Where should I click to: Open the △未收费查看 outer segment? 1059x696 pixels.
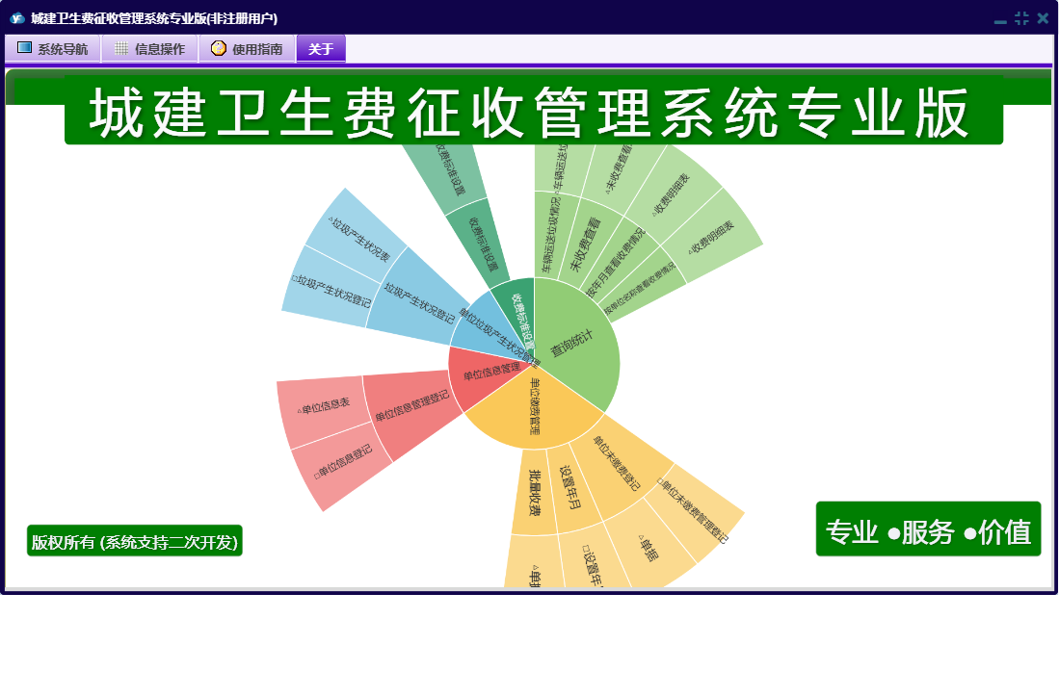pos(618,172)
